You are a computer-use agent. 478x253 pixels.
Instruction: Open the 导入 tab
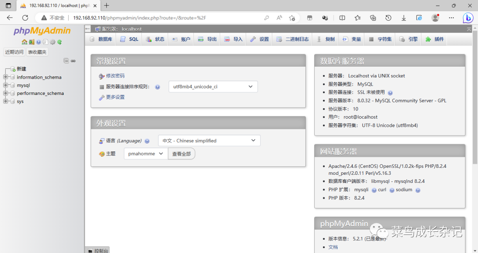tap(234, 39)
